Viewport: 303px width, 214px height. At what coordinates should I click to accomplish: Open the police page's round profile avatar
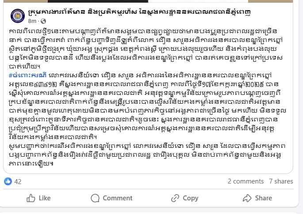pos(18,16)
